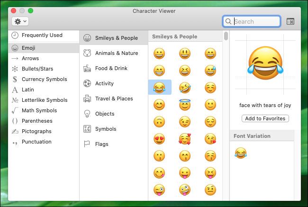Select Pictographs category
The image size is (308, 207).
tap(44, 131)
